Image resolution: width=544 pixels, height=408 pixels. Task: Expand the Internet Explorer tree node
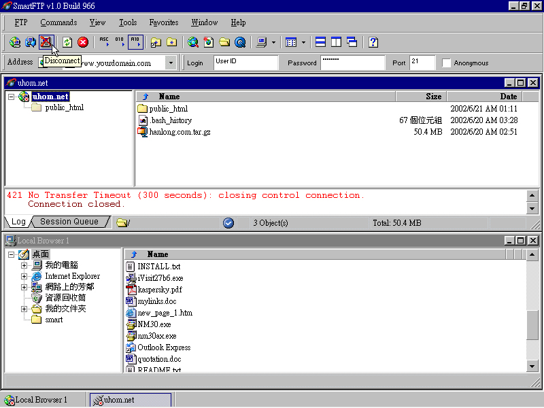[x=24, y=277]
